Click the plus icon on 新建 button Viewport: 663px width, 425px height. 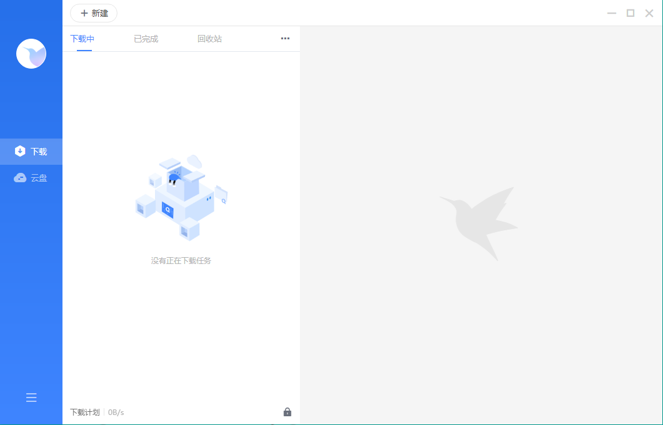pos(84,13)
